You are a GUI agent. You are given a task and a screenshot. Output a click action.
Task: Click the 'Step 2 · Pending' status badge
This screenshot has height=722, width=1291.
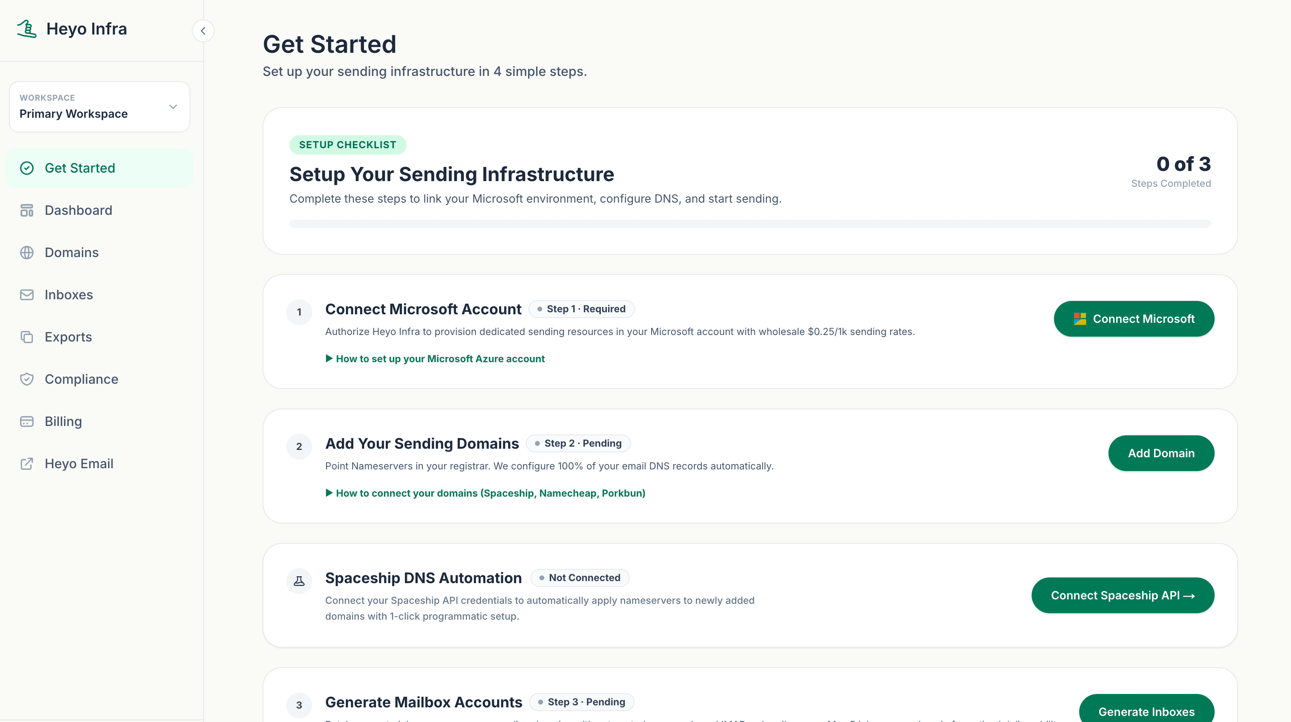point(578,443)
